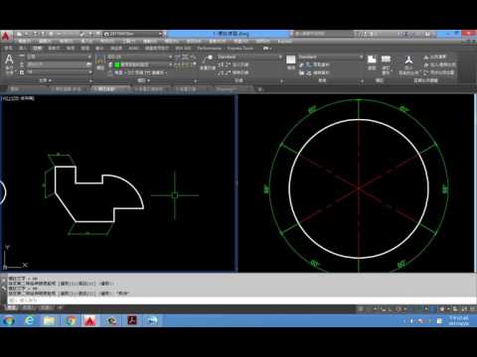Open Internet Explorer from the taskbar
Screen dimensions: 477x357
(30, 320)
